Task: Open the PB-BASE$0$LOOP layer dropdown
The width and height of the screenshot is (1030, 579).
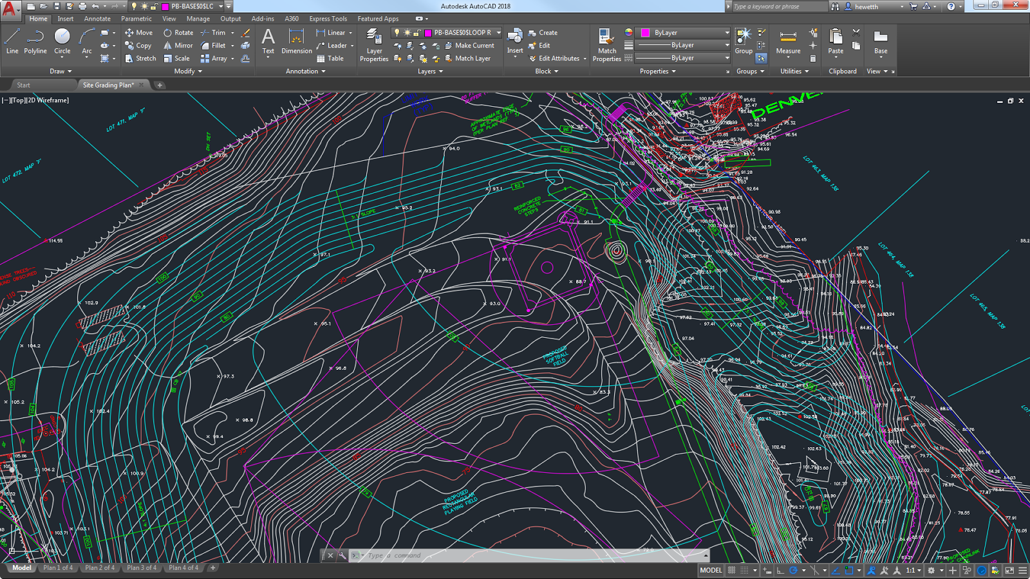Action: click(x=500, y=32)
